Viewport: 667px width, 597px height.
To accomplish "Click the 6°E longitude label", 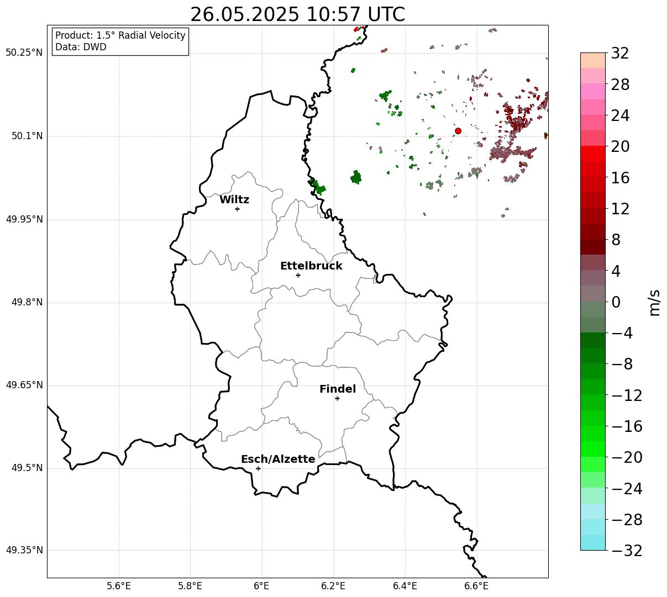I will pos(261,586).
